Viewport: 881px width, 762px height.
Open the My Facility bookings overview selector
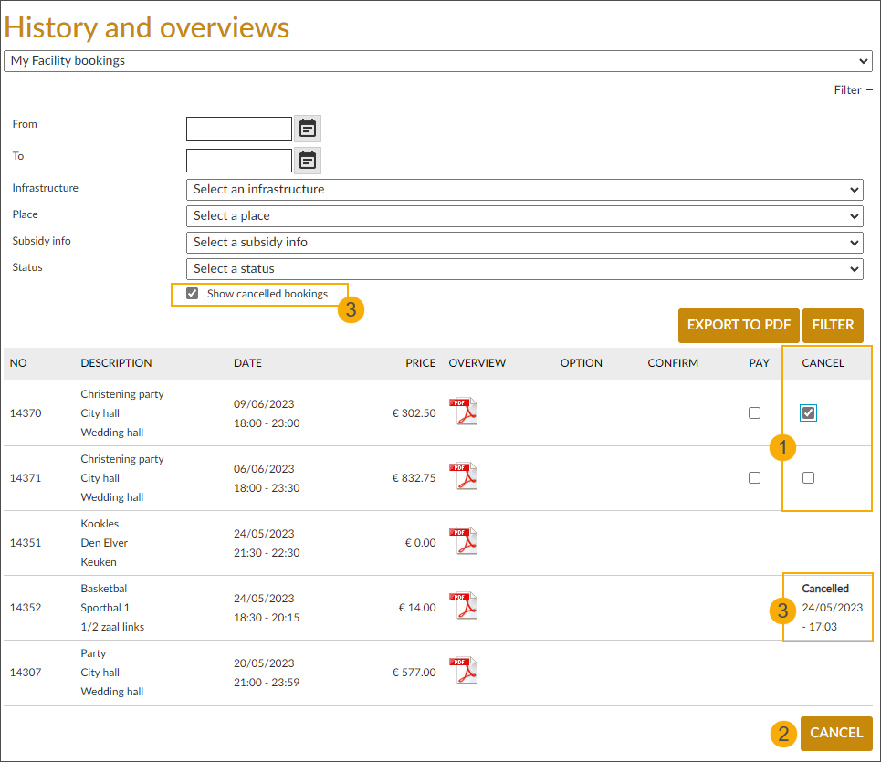click(x=438, y=60)
